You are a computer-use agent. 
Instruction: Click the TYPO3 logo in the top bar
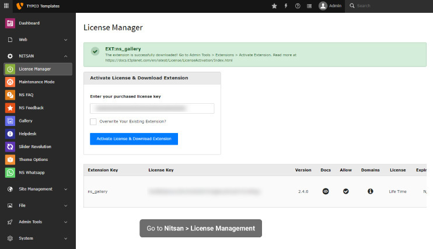pyautogui.click(x=20, y=6)
